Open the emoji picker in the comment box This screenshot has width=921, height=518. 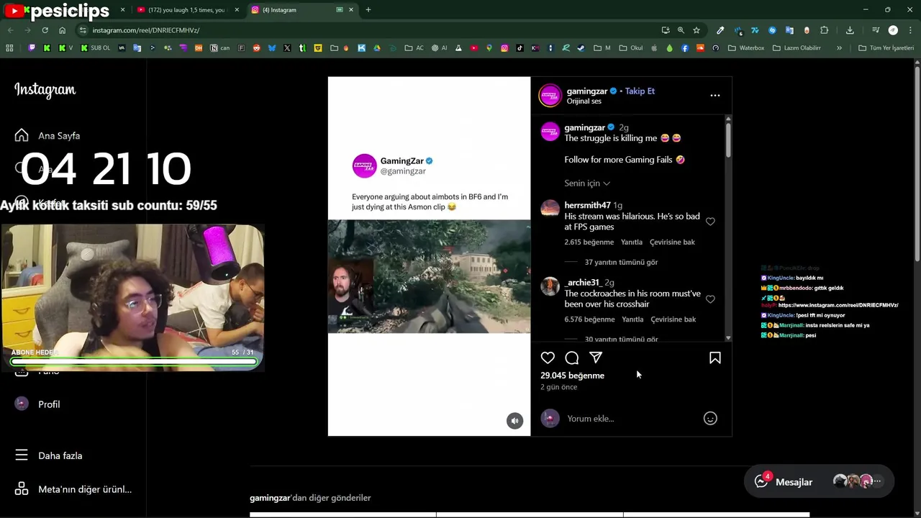point(710,418)
